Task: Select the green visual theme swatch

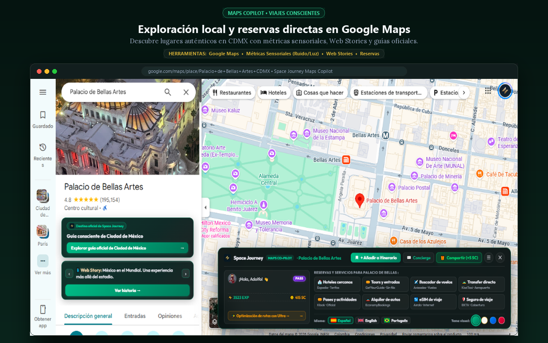Action: (x=476, y=320)
